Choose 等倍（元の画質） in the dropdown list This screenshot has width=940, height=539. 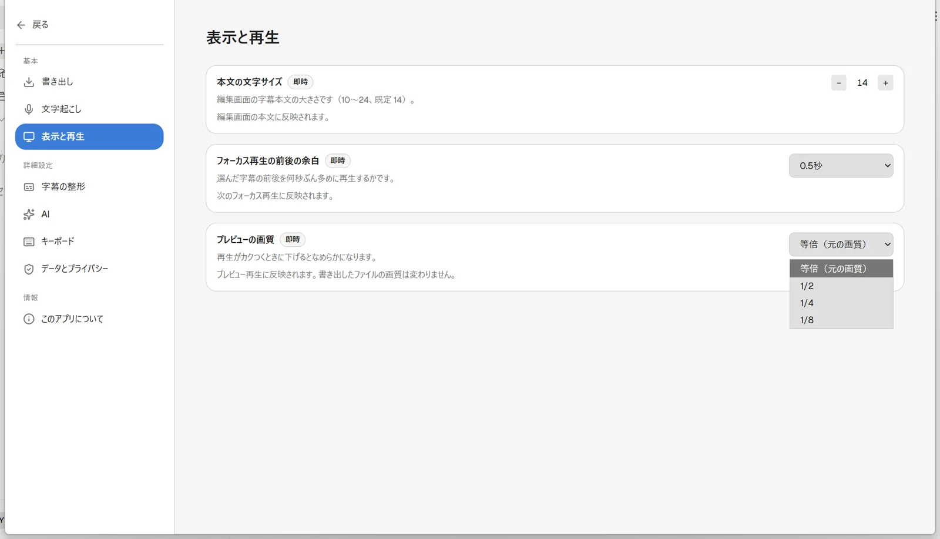pos(841,269)
